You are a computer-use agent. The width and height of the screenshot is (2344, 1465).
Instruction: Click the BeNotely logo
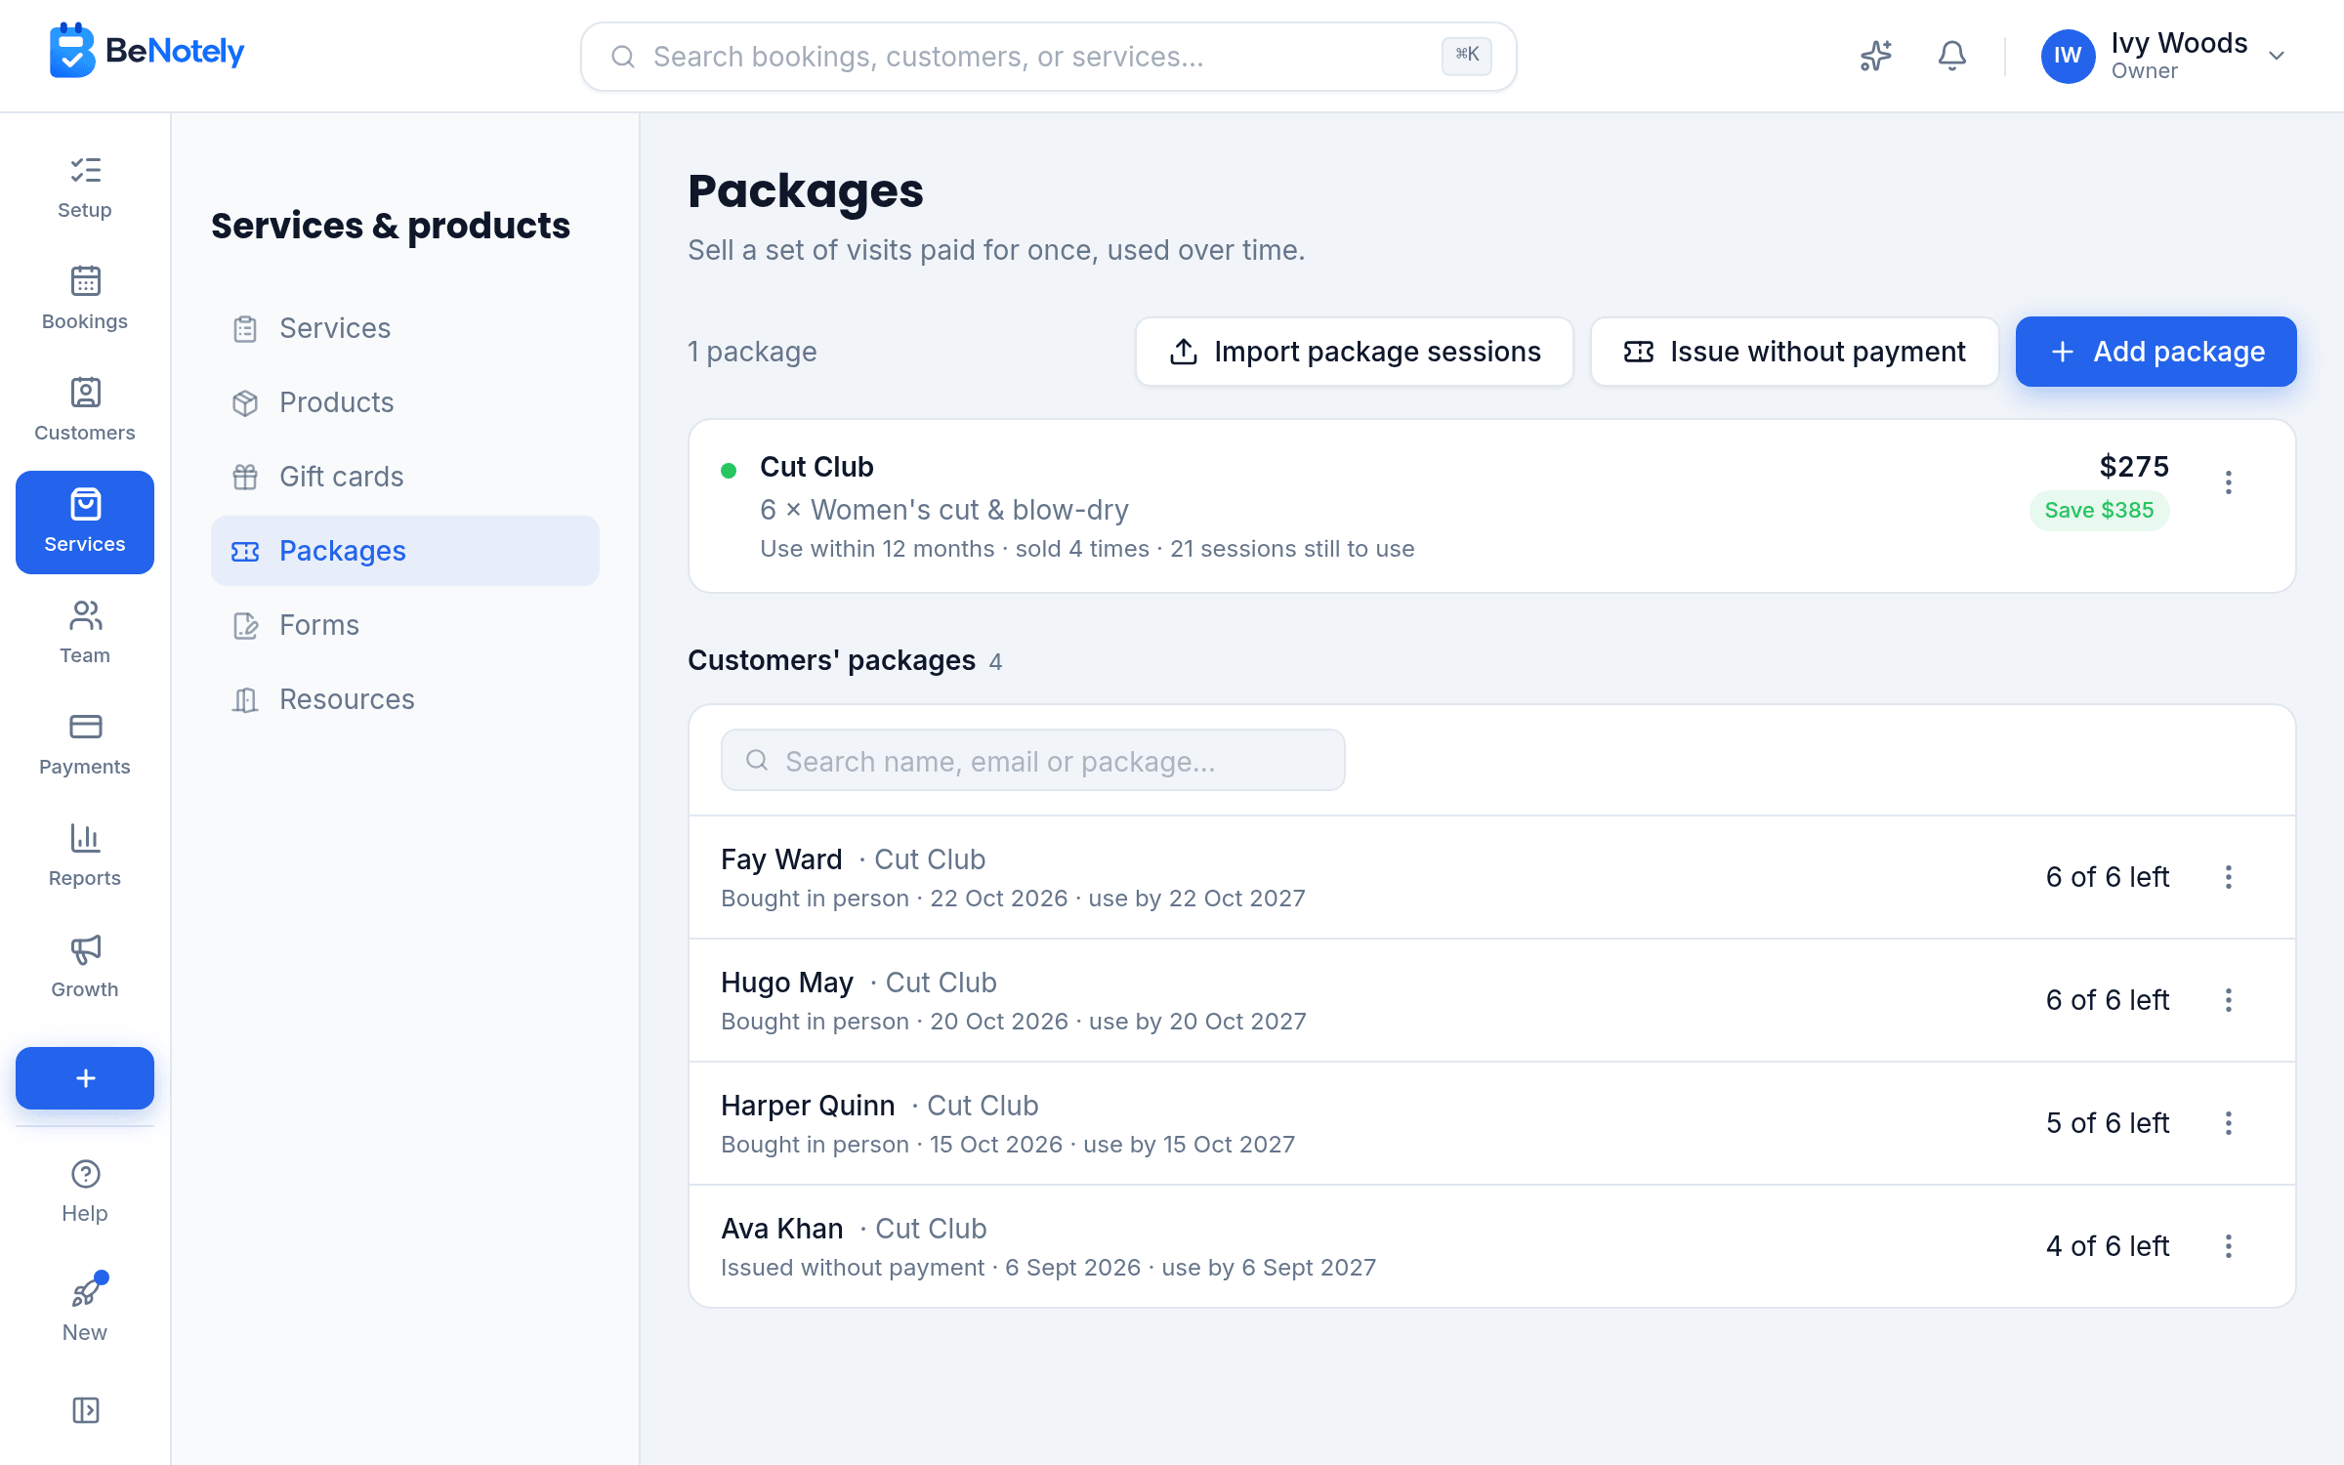tap(146, 51)
